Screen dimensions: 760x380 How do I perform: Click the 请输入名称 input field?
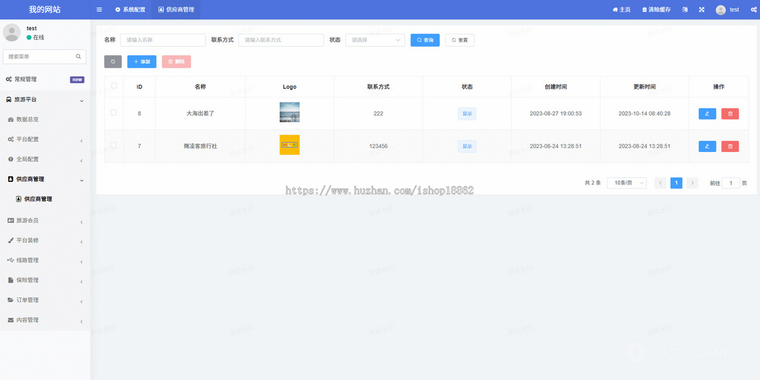(x=162, y=39)
